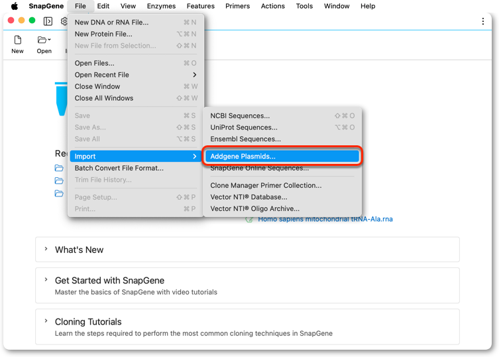Select UniProt Sequences import option
The width and height of the screenshot is (503, 357).
click(x=282, y=127)
